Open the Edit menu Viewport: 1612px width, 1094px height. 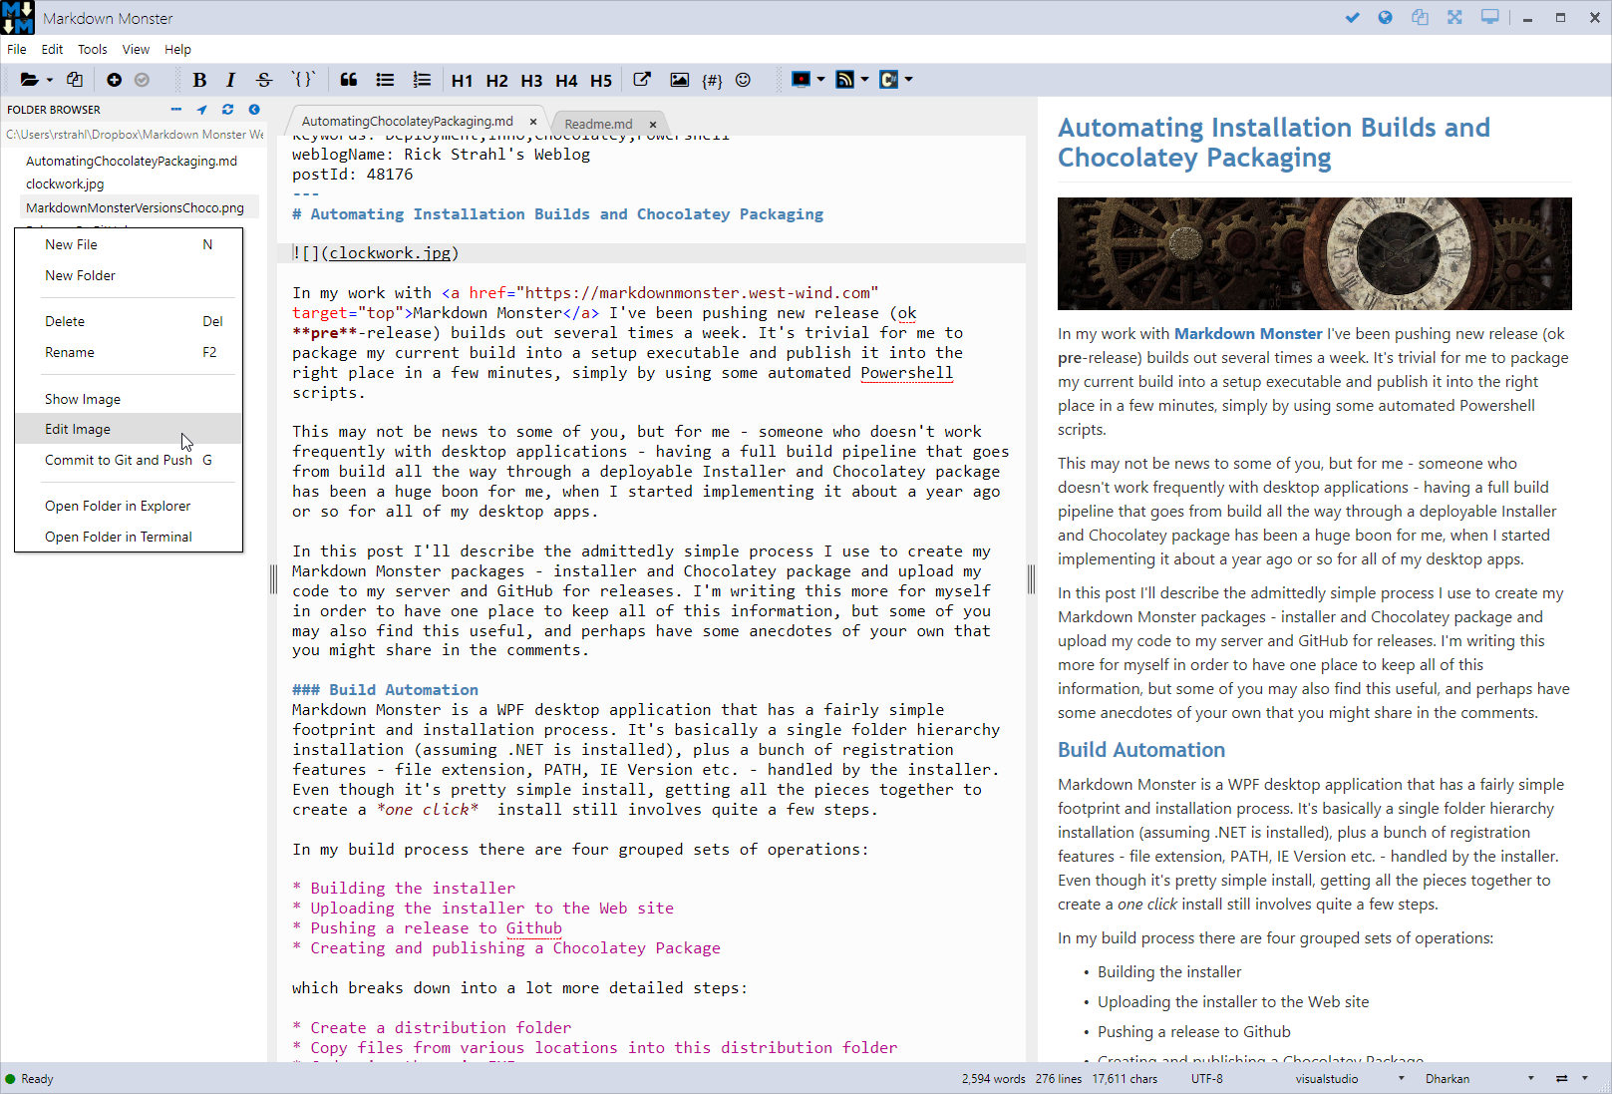pyautogui.click(x=52, y=49)
